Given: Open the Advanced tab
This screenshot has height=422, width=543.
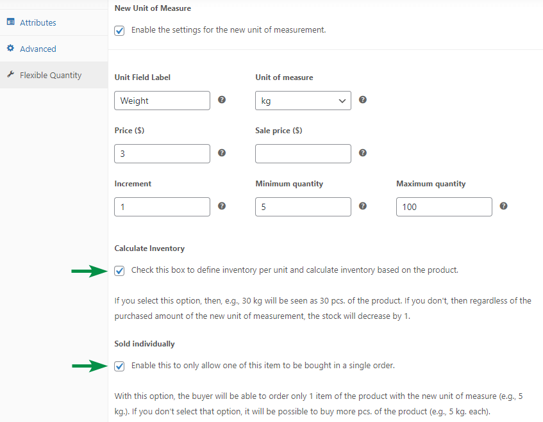Looking at the screenshot, I should click(x=54, y=49).
